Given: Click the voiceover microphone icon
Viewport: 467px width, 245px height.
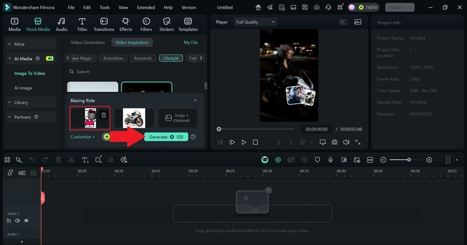Looking at the screenshot, I should [x=330, y=160].
